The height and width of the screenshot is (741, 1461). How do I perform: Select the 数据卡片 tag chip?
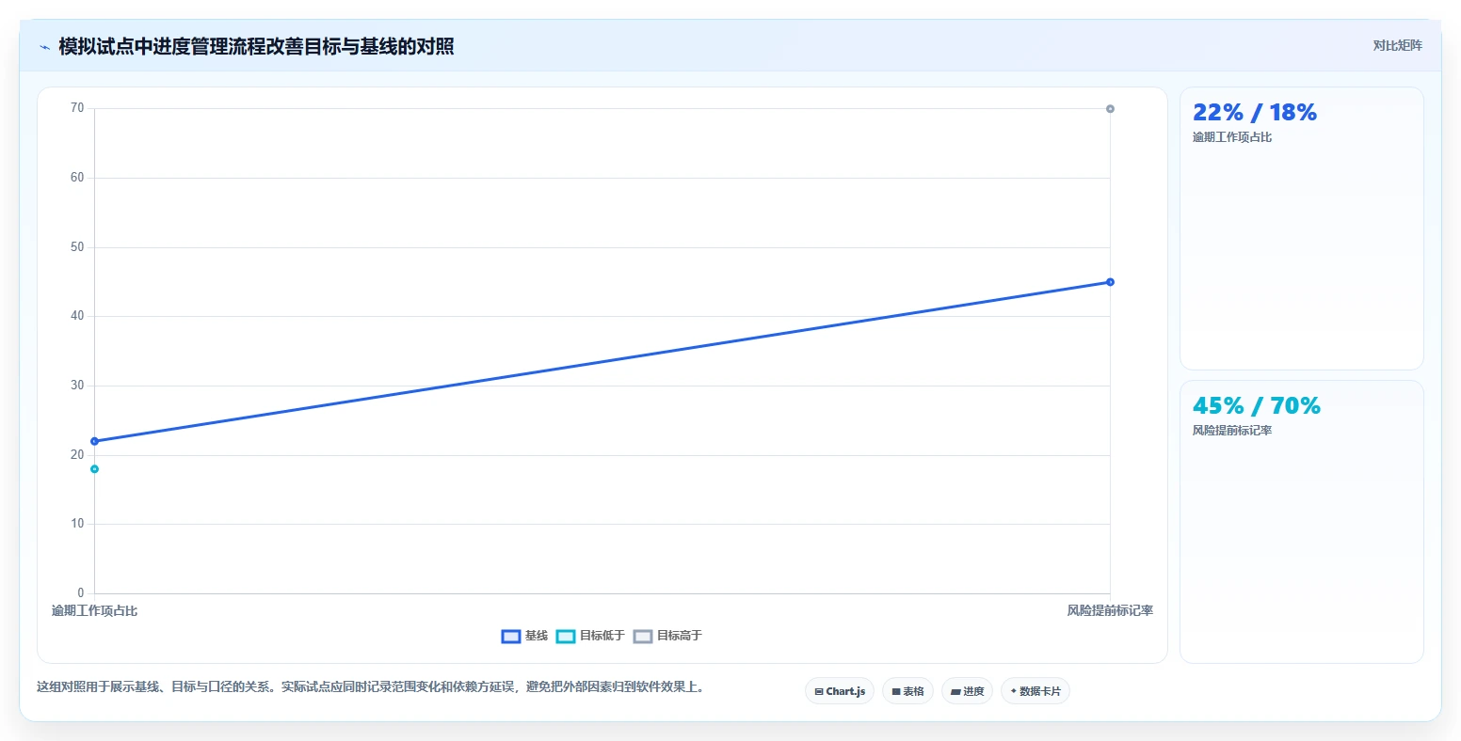click(1036, 691)
